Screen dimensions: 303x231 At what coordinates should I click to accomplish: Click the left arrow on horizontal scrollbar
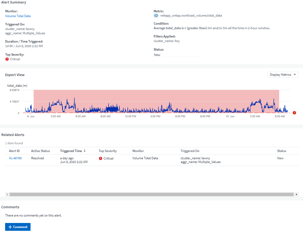pyautogui.click(x=7, y=195)
